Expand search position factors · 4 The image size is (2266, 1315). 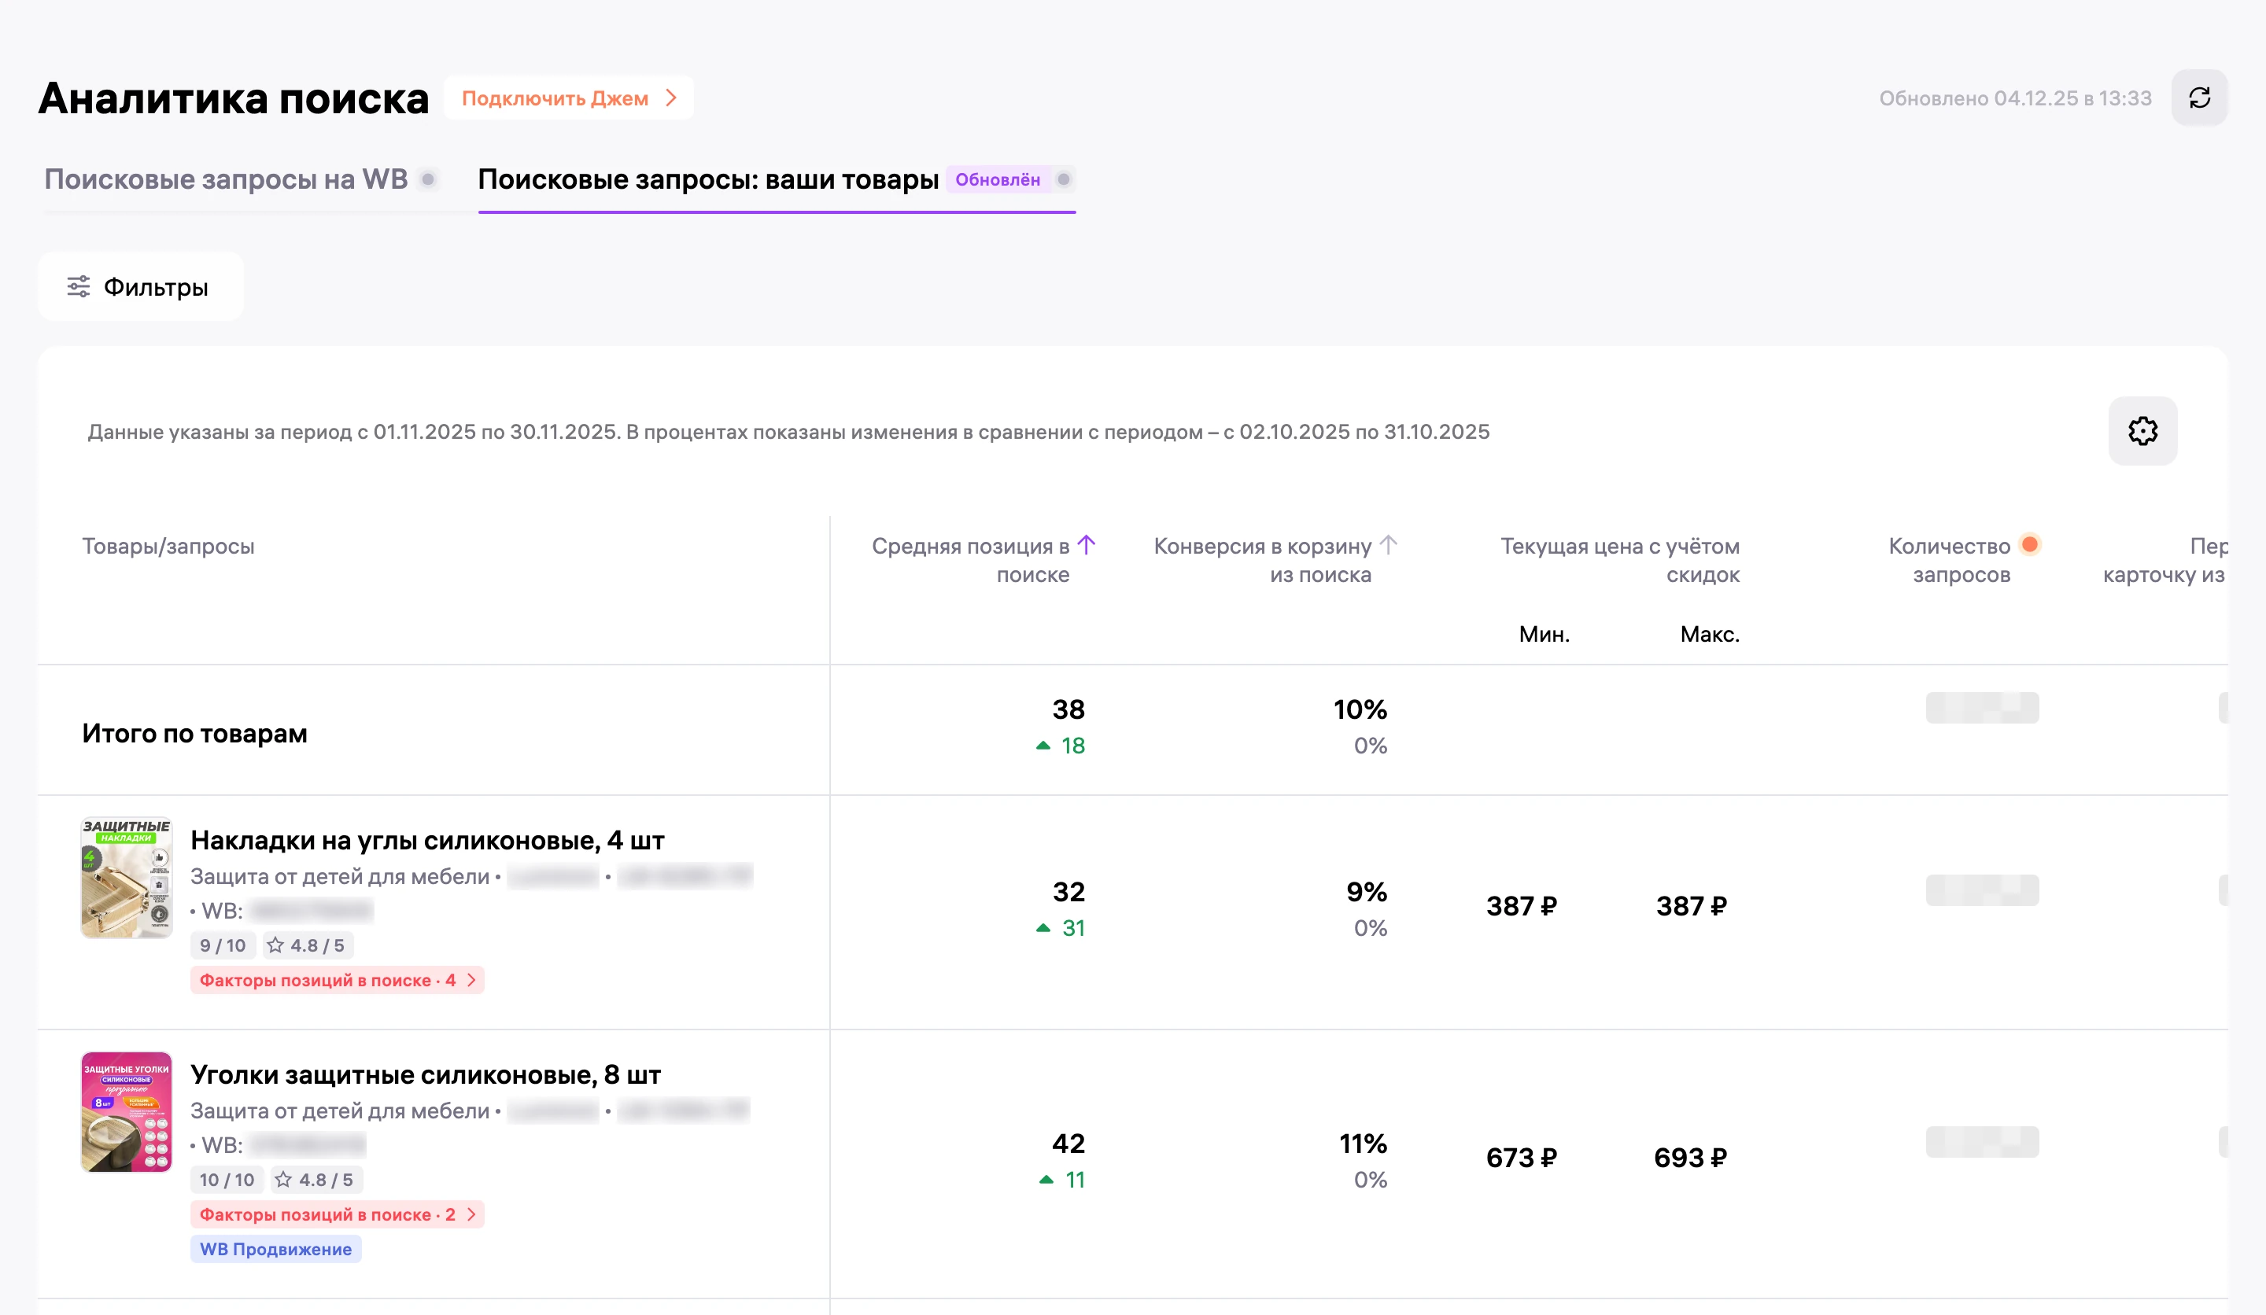(336, 981)
